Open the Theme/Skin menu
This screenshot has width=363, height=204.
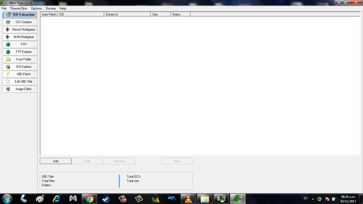click(19, 8)
